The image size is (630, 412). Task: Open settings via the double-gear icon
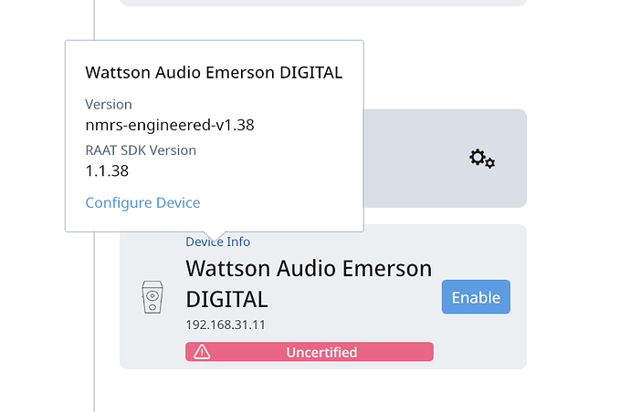482,159
